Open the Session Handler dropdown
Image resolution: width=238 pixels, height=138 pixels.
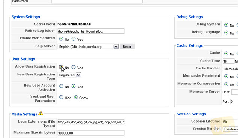(x=230, y=129)
